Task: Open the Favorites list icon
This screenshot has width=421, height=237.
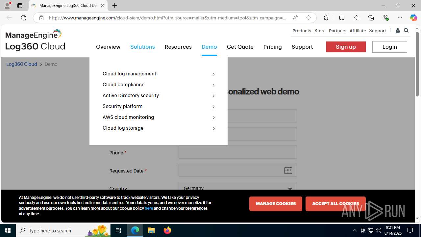Action: click(x=357, y=18)
